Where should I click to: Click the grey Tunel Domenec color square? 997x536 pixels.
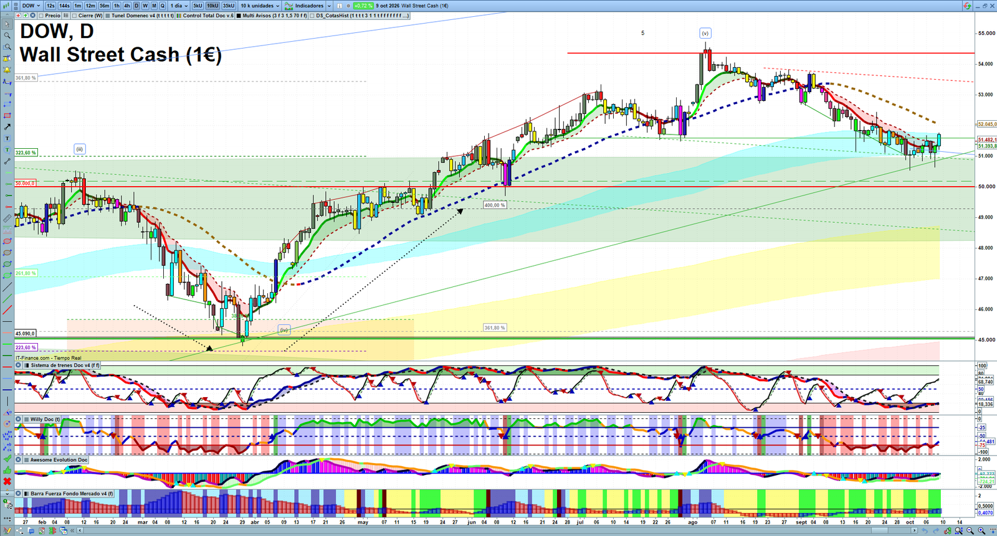[108, 16]
